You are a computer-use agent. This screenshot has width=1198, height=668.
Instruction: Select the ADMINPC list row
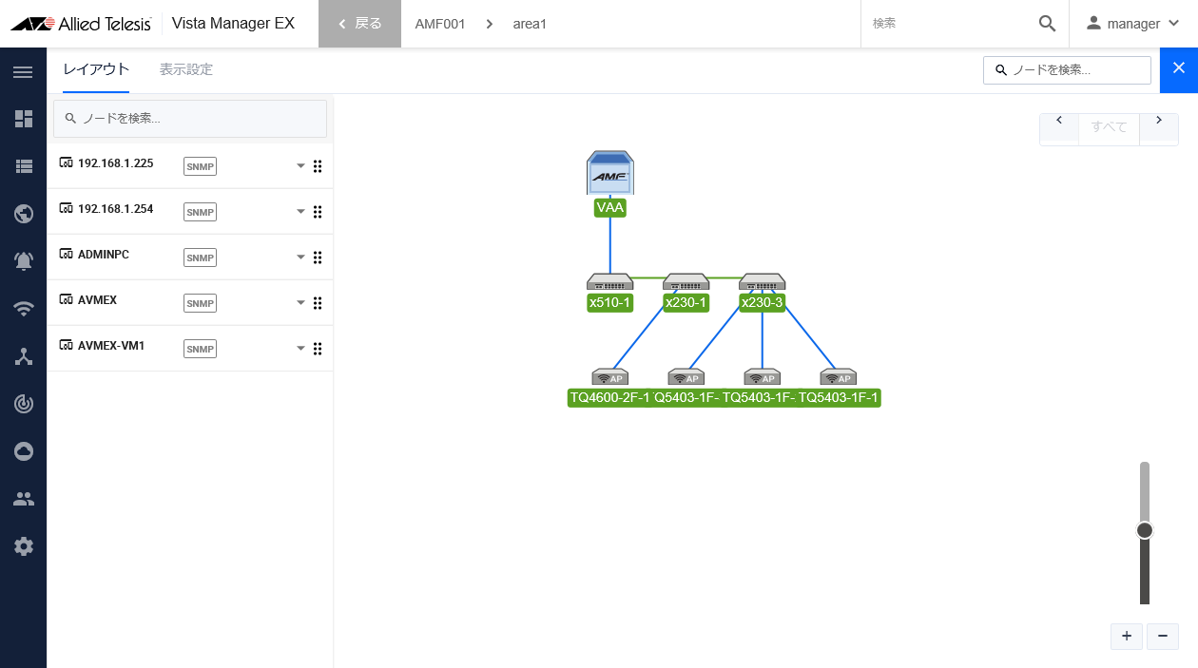[x=190, y=258]
